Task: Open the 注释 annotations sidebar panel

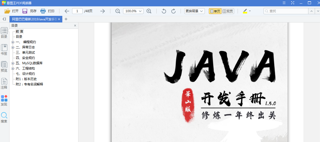Action: point(4,84)
